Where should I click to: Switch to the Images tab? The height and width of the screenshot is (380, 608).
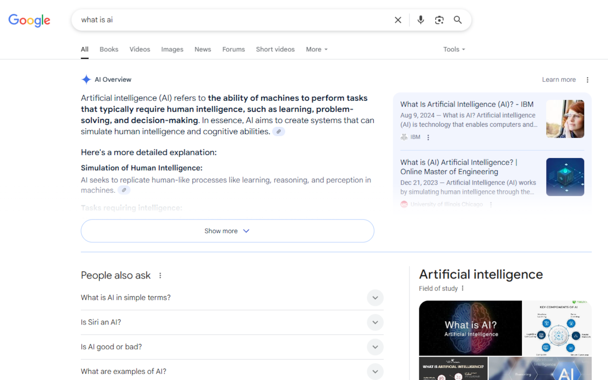pyautogui.click(x=172, y=49)
